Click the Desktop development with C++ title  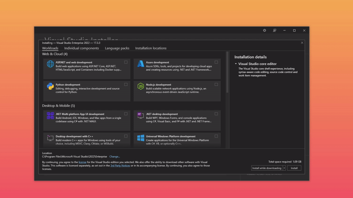[x=74, y=136]
